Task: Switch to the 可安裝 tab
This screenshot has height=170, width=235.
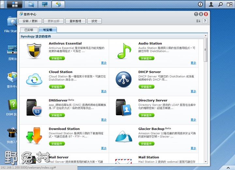Action: pyautogui.click(x=48, y=30)
